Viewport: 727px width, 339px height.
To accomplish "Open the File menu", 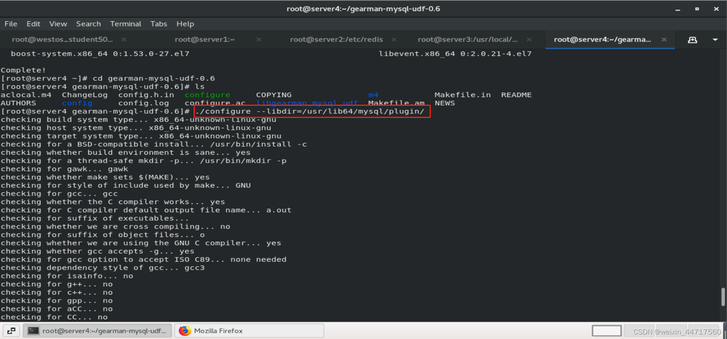I will point(11,24).
